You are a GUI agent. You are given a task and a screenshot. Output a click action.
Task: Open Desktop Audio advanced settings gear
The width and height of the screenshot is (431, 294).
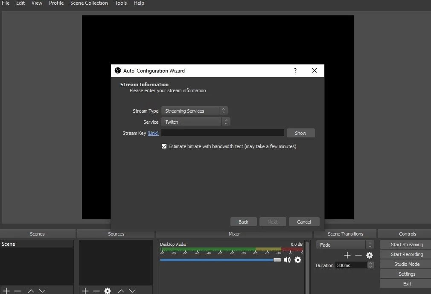(297, 260)
